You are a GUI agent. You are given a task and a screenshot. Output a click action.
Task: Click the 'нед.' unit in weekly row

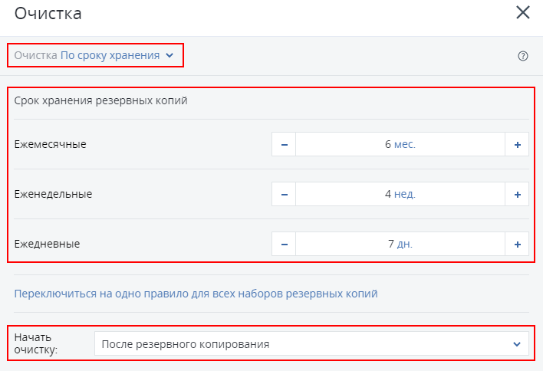pos(405,195)
